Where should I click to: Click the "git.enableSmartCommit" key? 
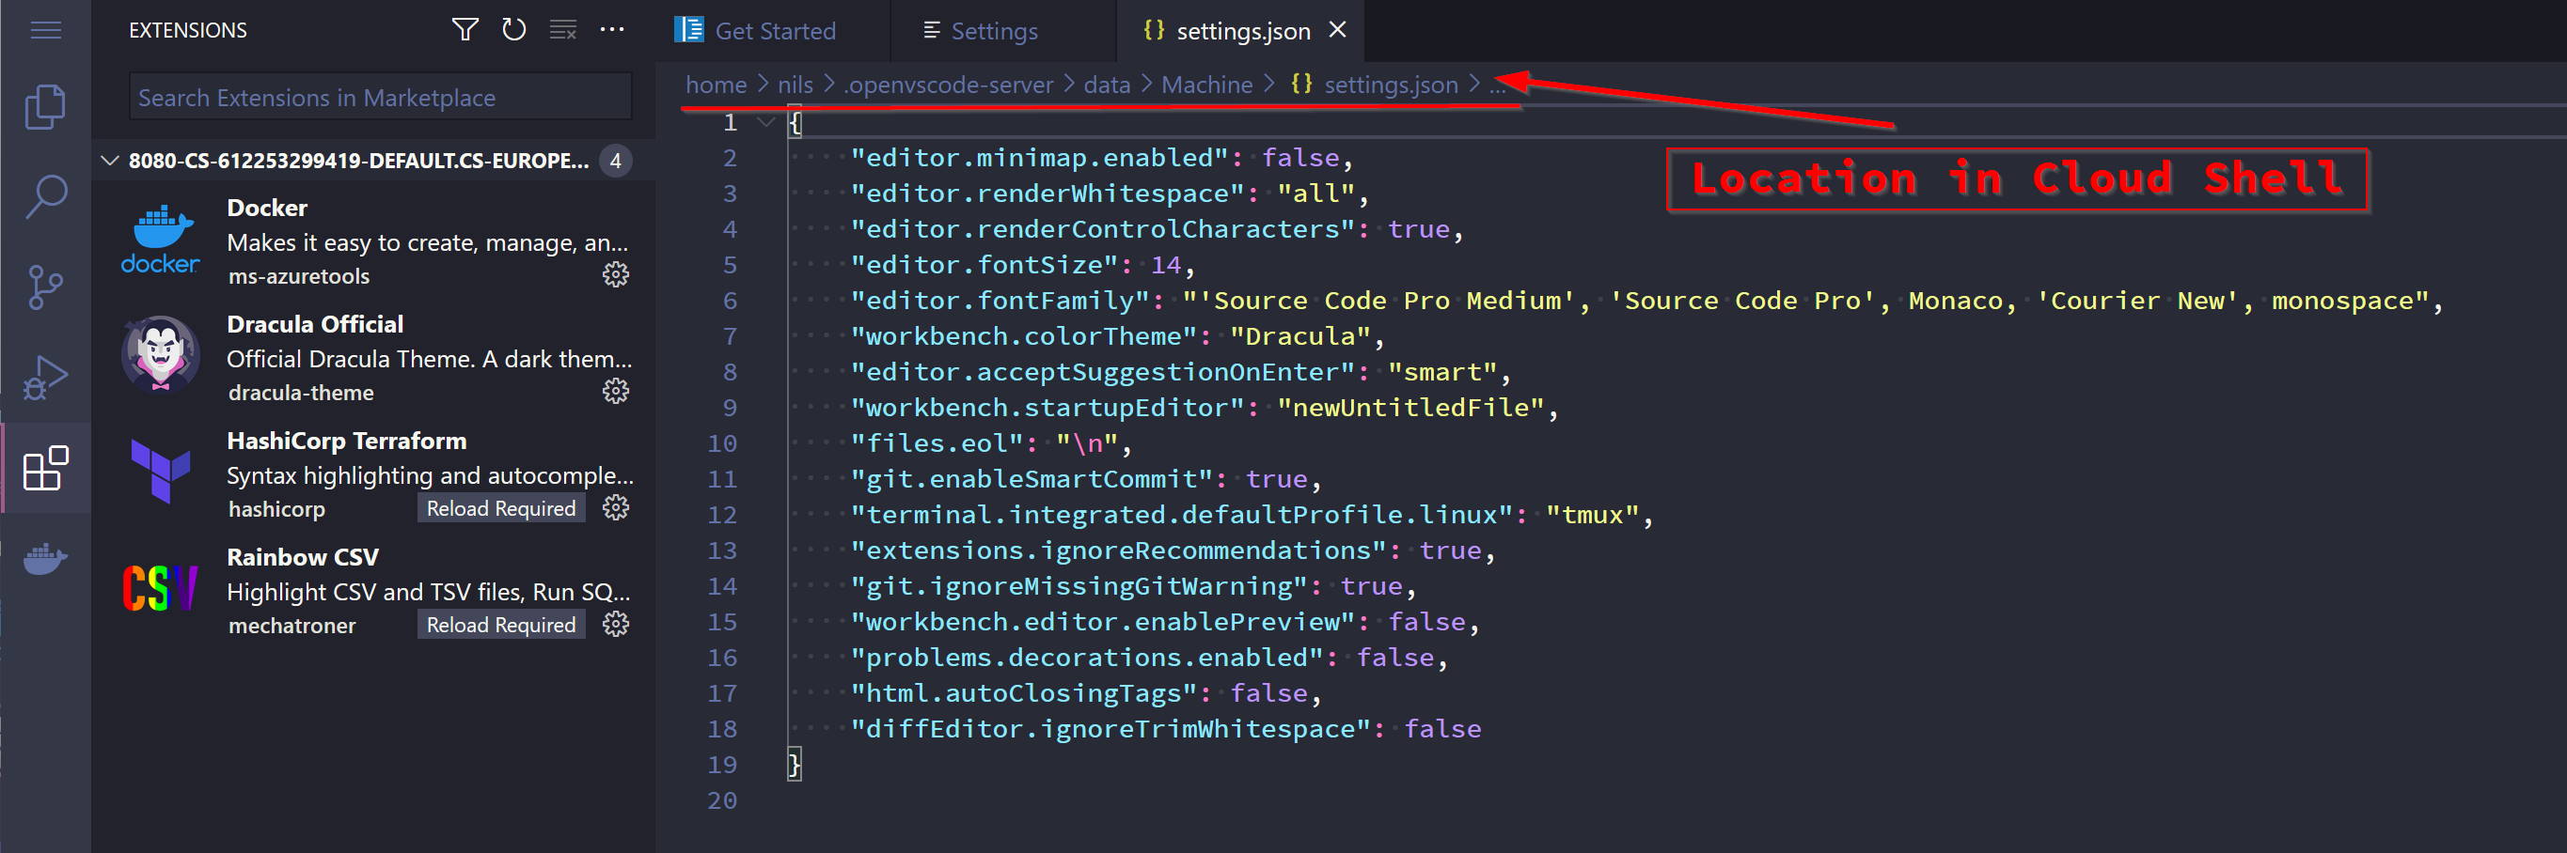(1031, 479)
